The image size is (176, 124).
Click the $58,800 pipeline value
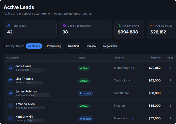[x=155, y=93]
